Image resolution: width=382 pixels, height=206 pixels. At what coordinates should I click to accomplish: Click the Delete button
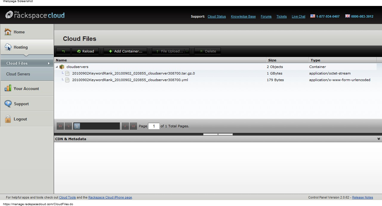tap(208, 51)
